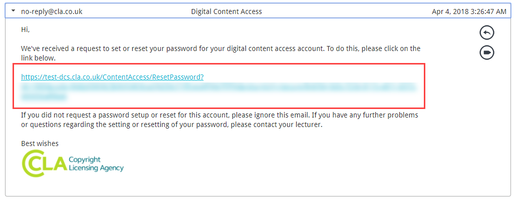517x203 pixels.
Task: Click the sender address no-reply@cla.co.uk
Action: (52, 11)
